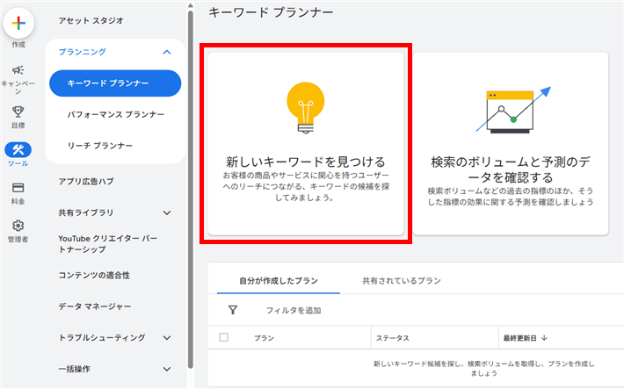Open アセット スタジオ menu item
624x389 pixels.
(91, 21)
